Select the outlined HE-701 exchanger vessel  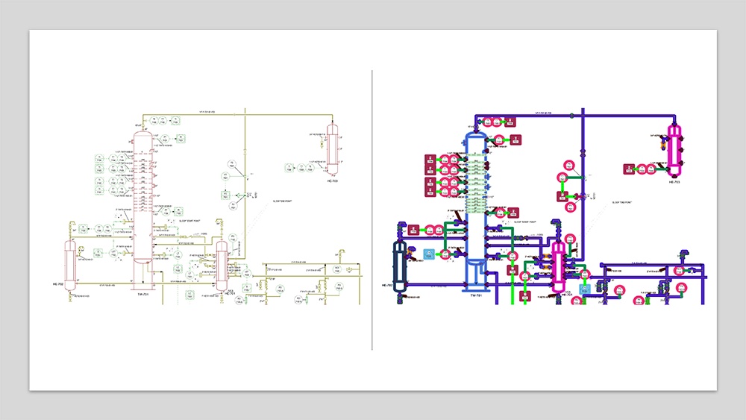click(222, 266)
